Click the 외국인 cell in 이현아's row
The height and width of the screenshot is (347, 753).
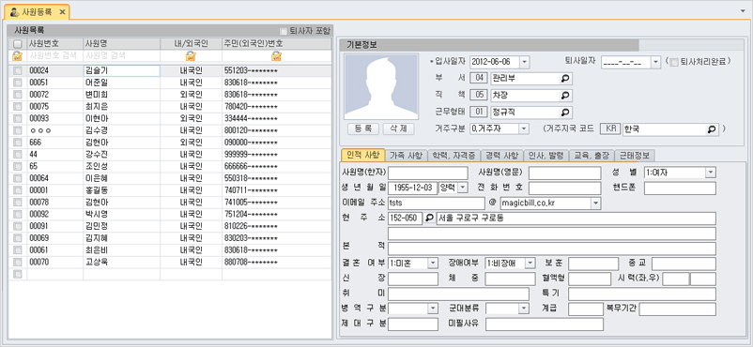191,118
